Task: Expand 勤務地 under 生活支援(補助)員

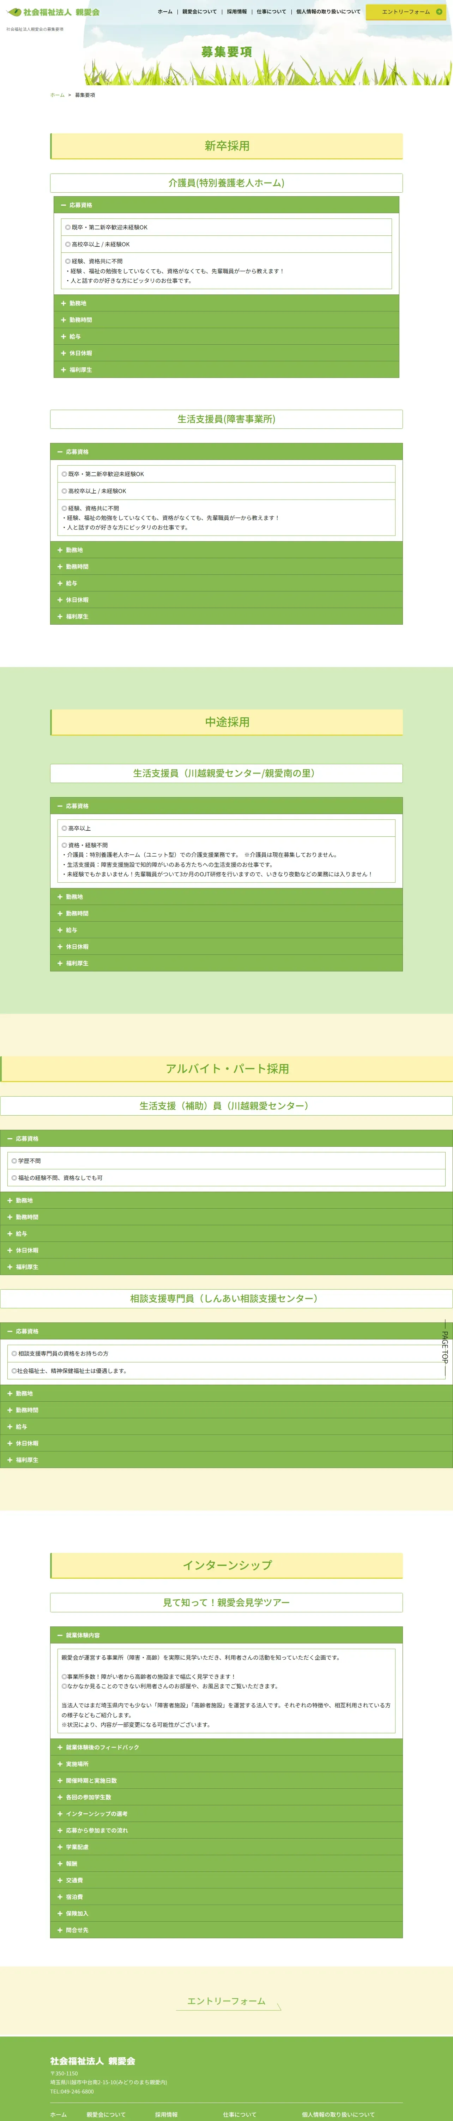Action: (x=226, y=1200)
